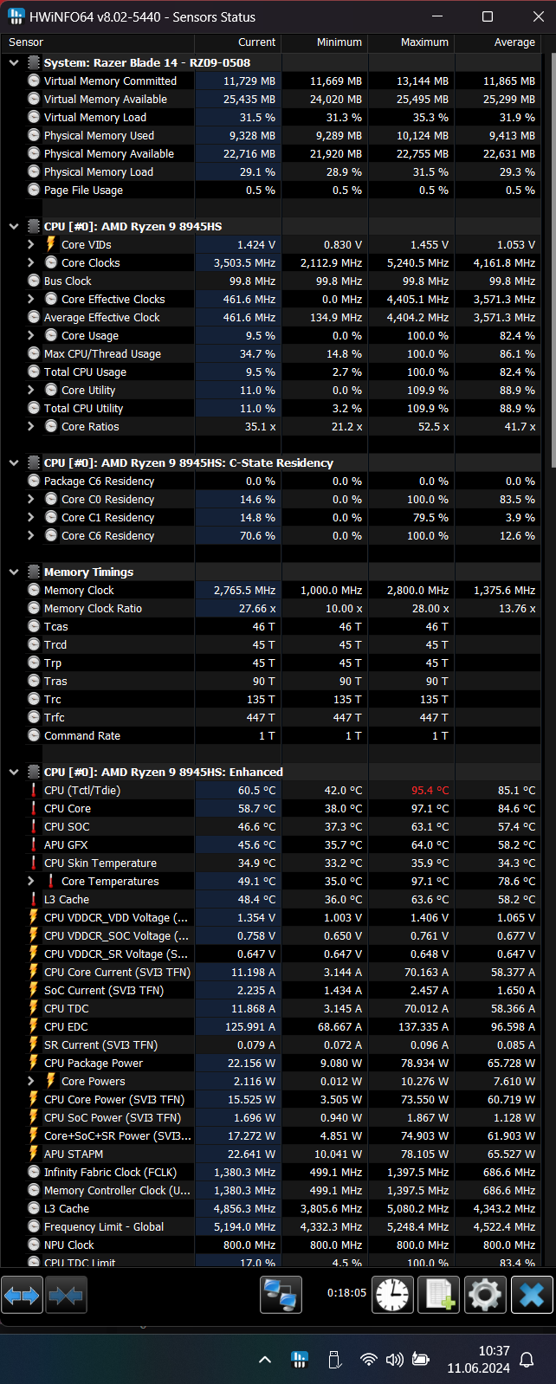Image resolution: width=556 pixels, height=1384 pixels.
Task: Click the expand-view double arrows toolbar icon
Action: 23,1295
